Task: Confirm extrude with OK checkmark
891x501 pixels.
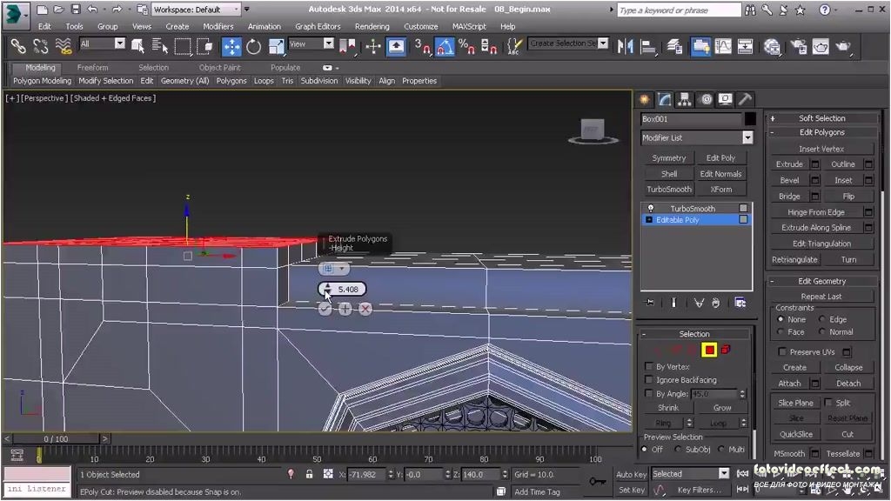Action: [325, 309]
